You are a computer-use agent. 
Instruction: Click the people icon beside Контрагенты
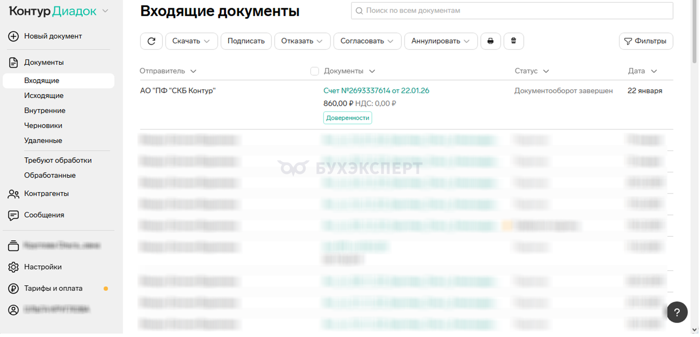(x=14, y=194)
